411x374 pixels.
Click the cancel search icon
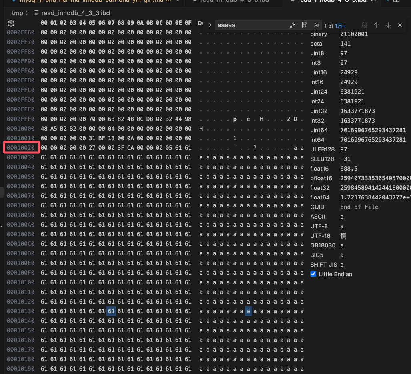364,25
